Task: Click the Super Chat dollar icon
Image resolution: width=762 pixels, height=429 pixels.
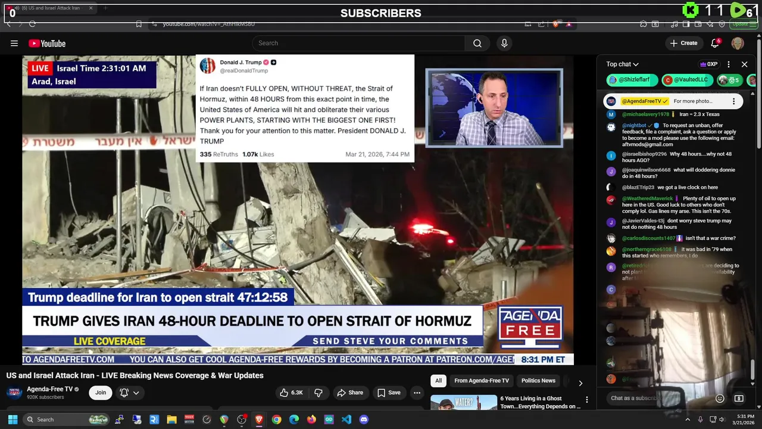Action: [x=739, y=398]
